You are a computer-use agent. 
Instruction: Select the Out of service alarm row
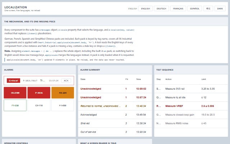115,132
